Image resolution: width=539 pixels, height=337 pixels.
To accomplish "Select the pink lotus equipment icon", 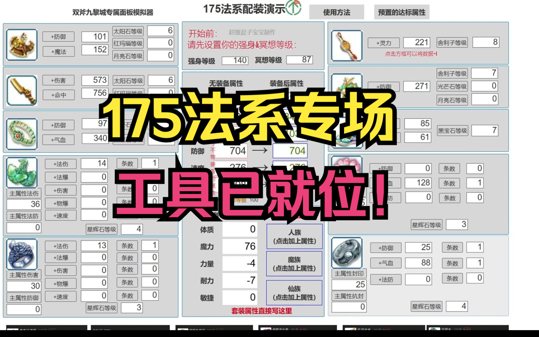I will [x=347, y=173].
